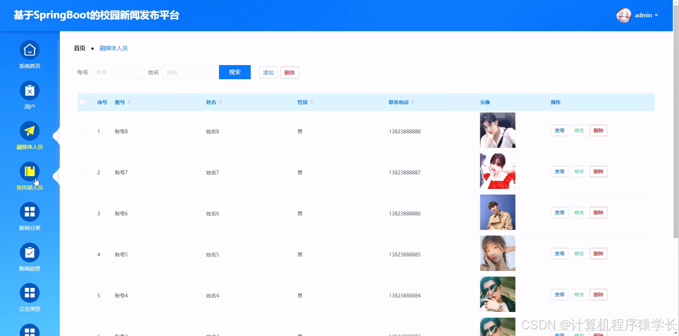This screenshot has height=336, width=679.
Task: Click the 新闻信息 clipboard sidebar icon
Action: pos(29,253)
